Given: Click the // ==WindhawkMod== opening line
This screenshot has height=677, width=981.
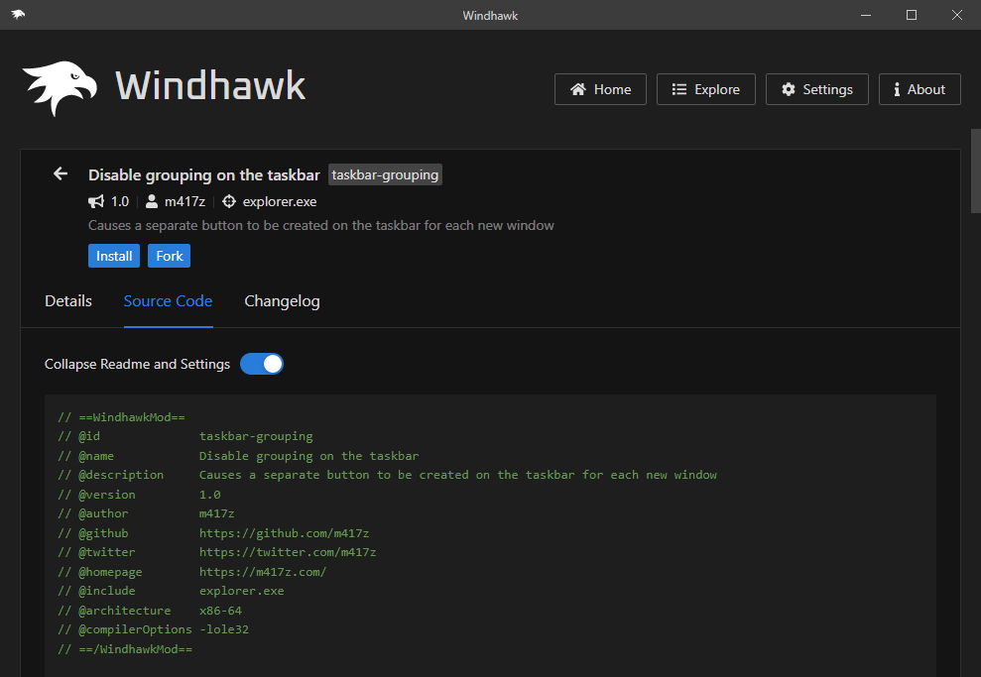Looking at the screenshot, I should point(121,417).
